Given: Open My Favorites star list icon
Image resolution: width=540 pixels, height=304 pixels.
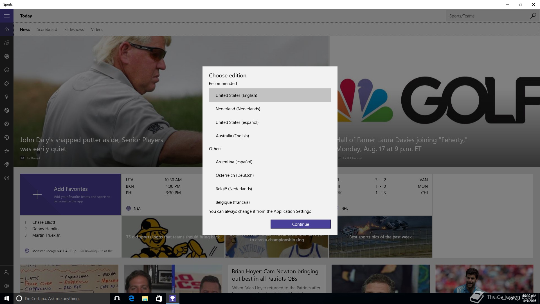Looking at the screenshot, I should pos(7,151).
